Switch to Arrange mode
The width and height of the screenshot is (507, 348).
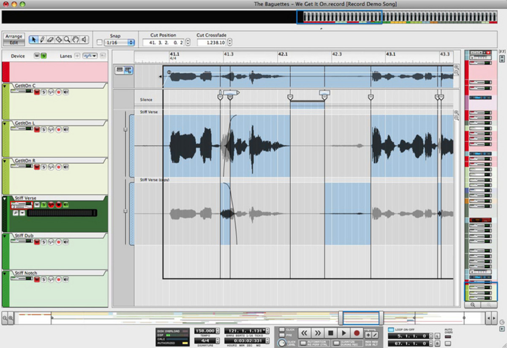click(14, 37)
